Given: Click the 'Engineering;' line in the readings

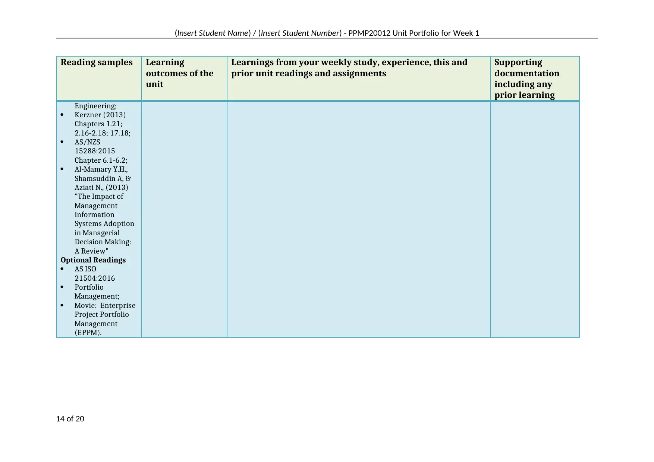Looking at the screenshot, I should pos(95,106).
